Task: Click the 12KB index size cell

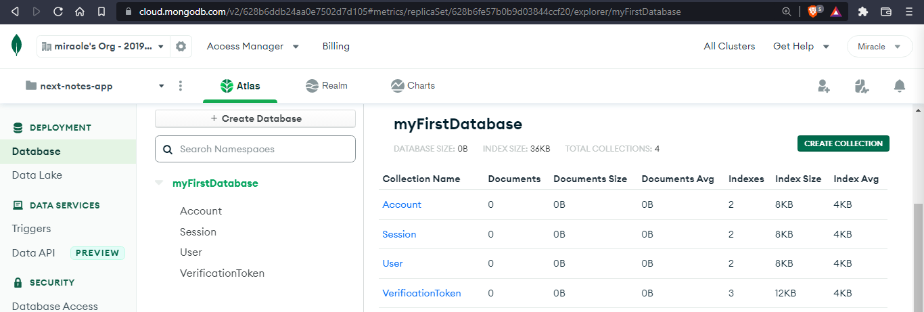Action: tap(785, 293)
